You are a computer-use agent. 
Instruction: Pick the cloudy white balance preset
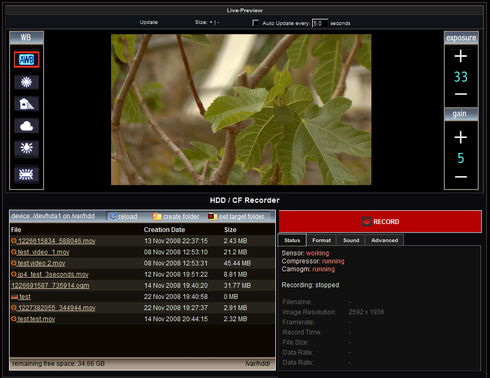[x=27, y=126]
